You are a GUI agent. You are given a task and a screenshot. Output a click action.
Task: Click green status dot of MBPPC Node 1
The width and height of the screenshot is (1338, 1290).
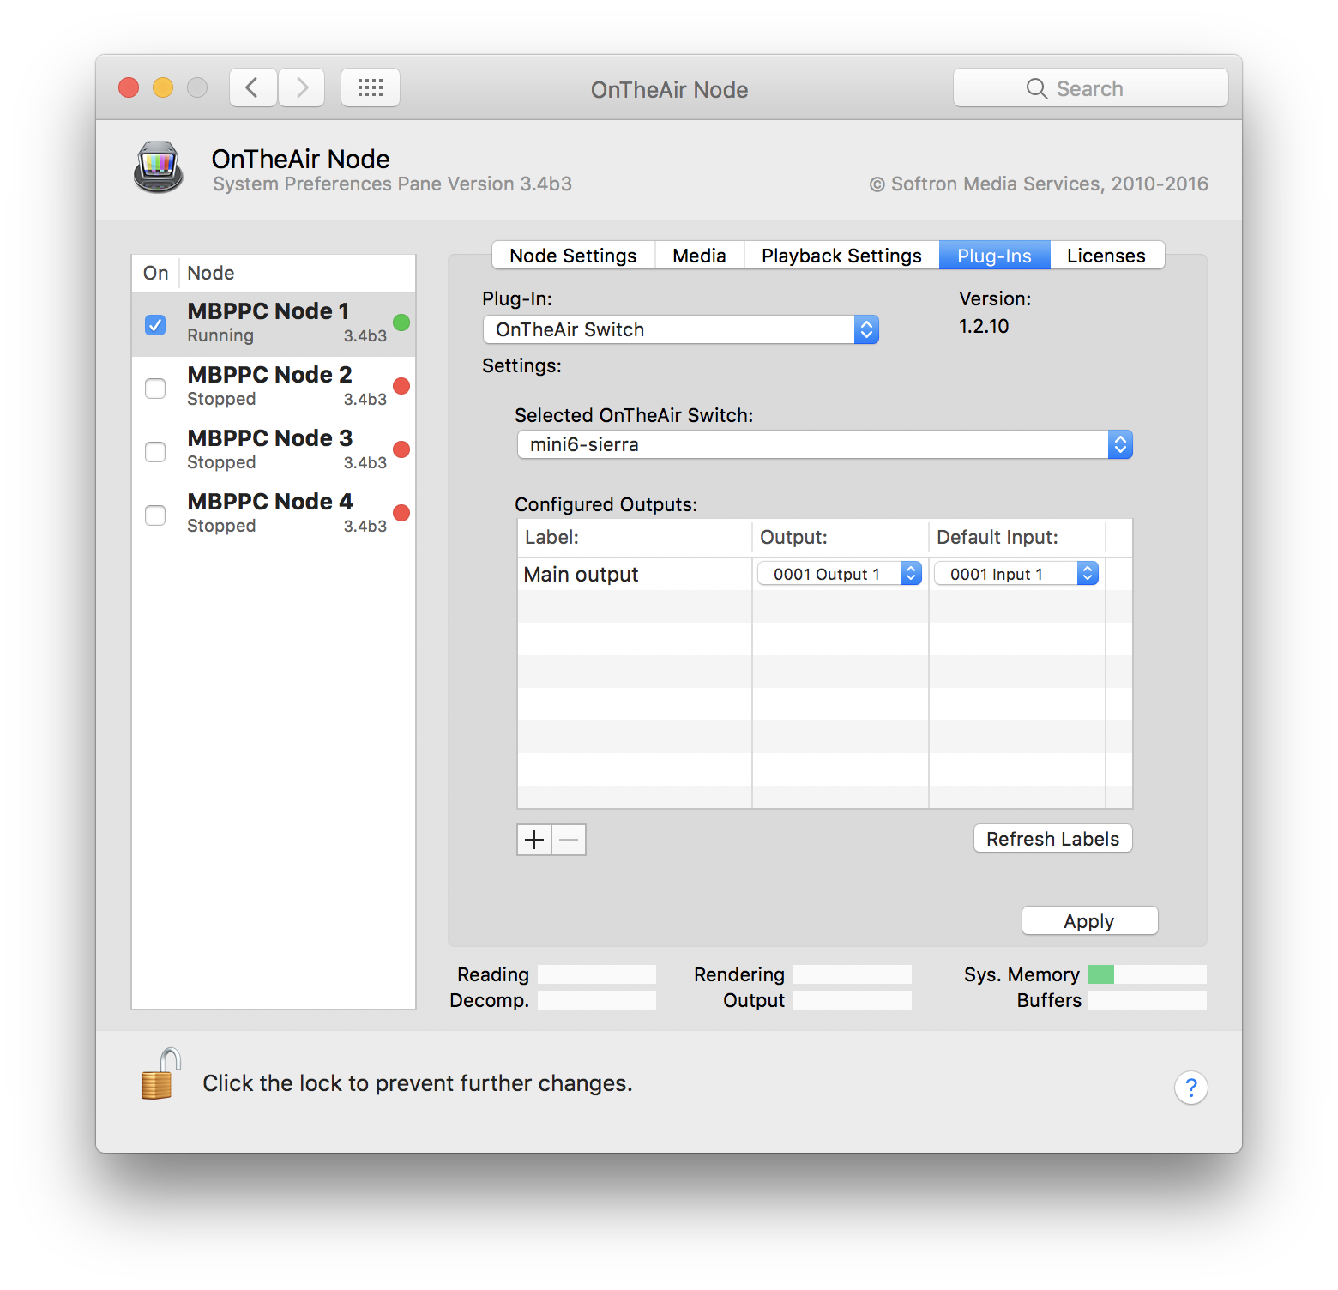tap(401, 322)
